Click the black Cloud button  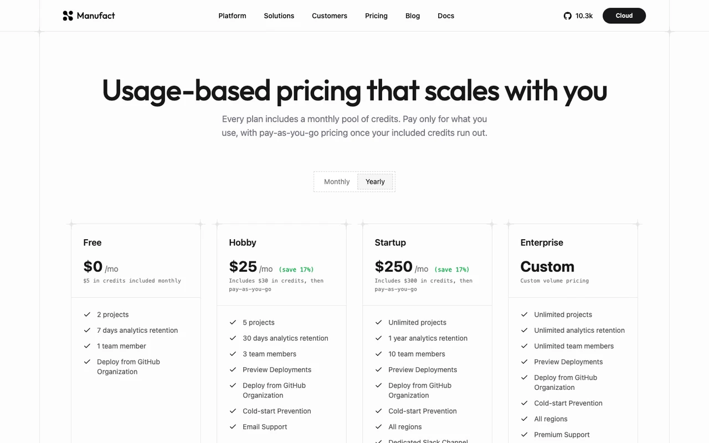(624, 16)
